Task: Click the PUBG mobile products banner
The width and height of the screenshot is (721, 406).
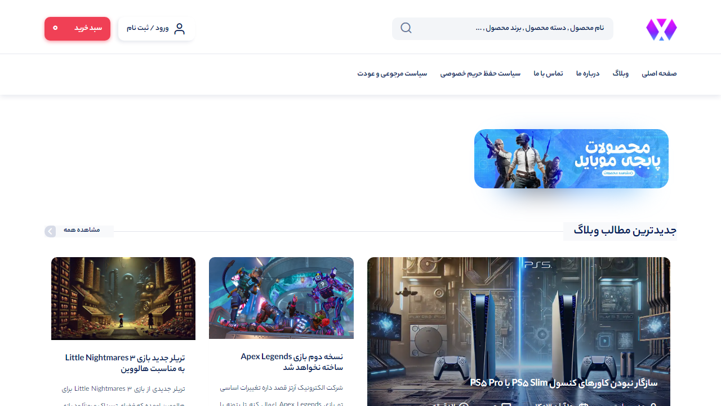Action: pos(571,158)
